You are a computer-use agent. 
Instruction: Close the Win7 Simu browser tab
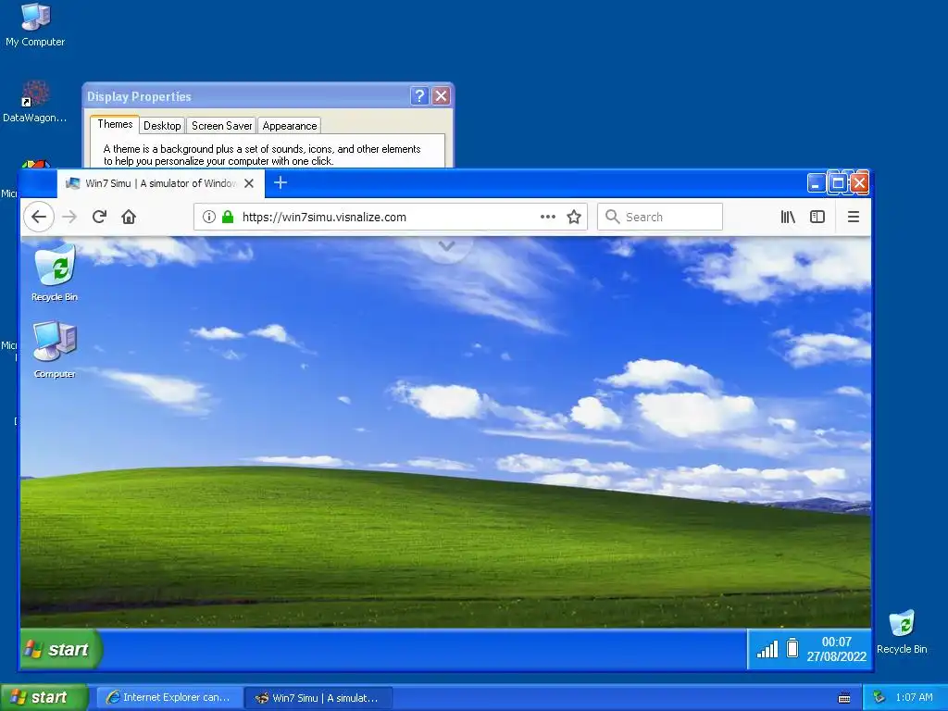[249, 183]
